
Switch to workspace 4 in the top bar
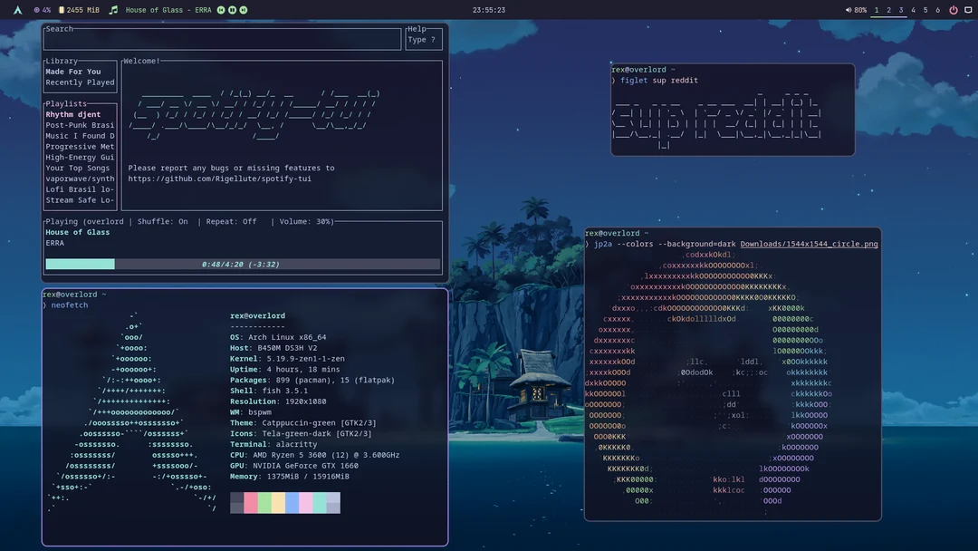coord(914,9)
